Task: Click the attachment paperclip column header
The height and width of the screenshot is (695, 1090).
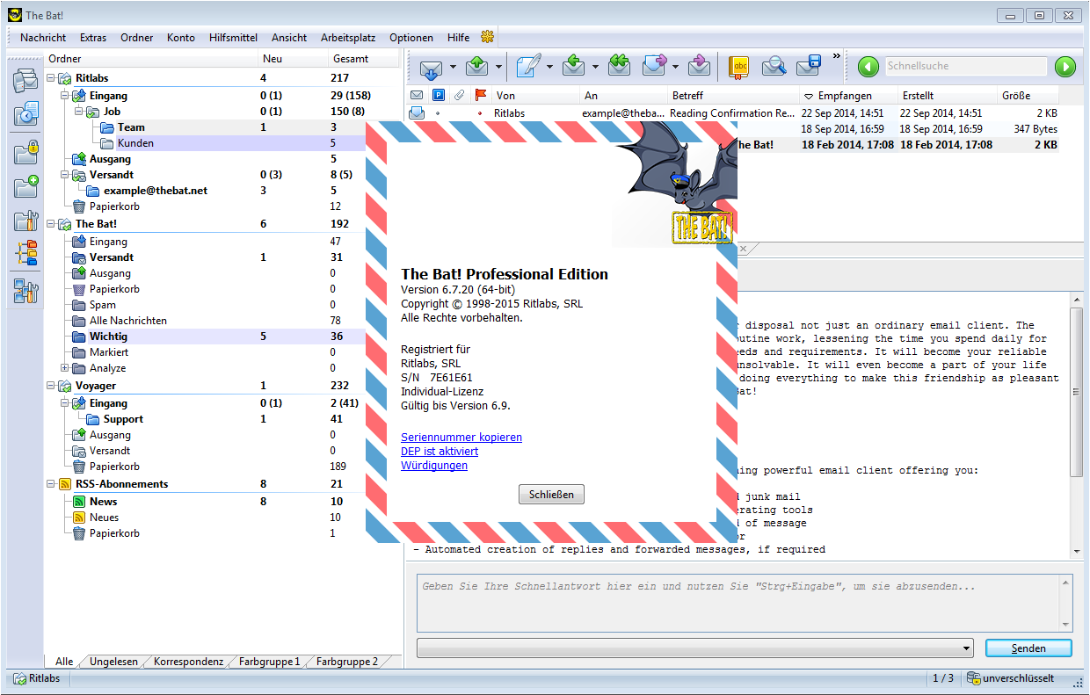Action: pos(459,96)
